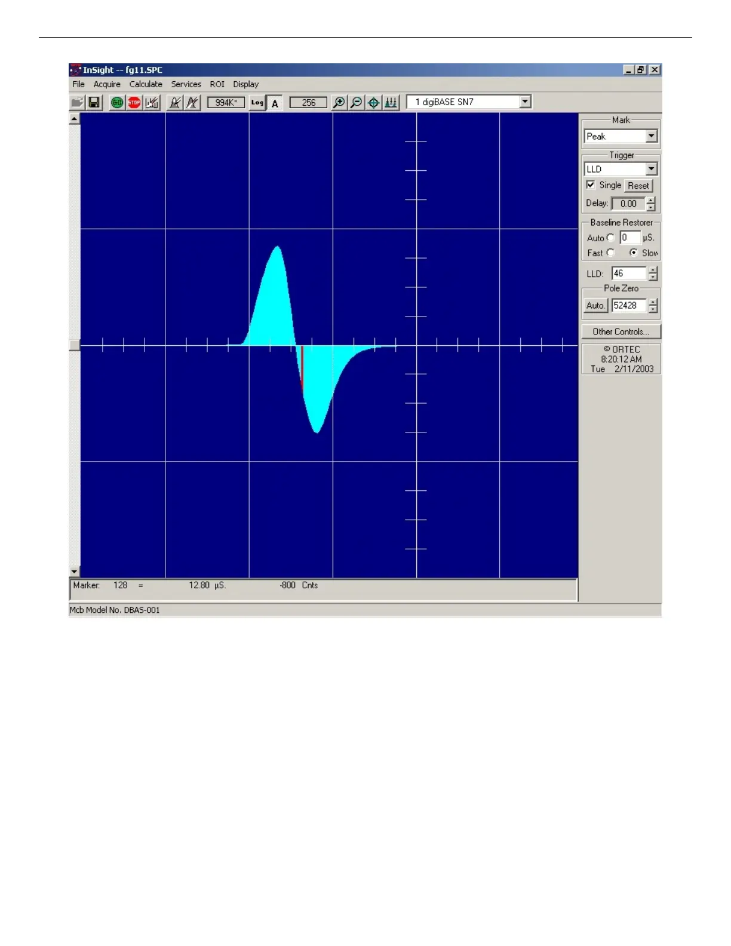The image size is (731, 946).
Task: Click the save floppy disk icon
Action: click(x=94, y=103)
